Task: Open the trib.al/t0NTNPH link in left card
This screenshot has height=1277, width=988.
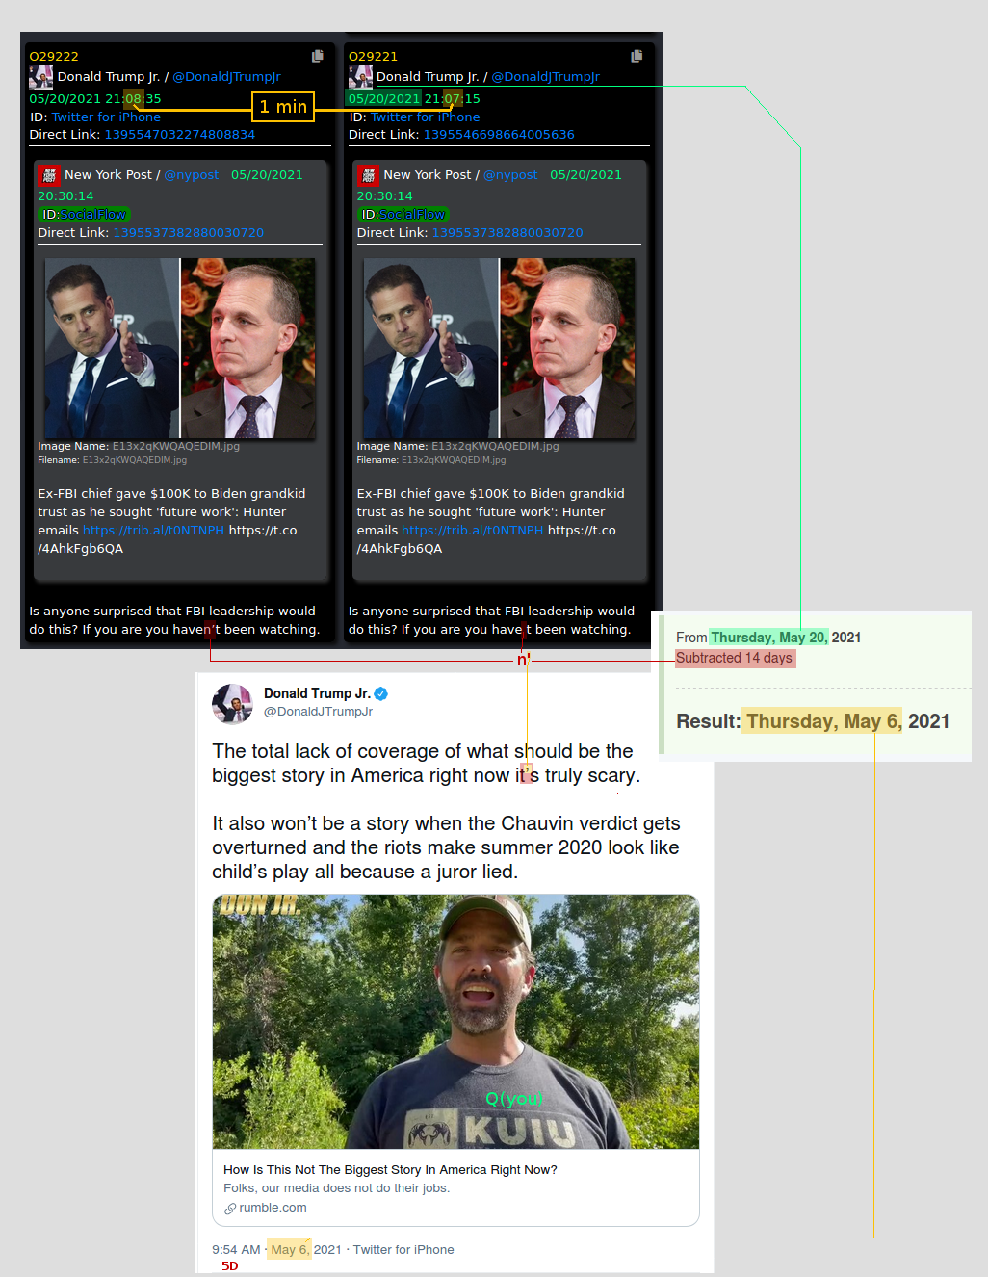Action: click(x=153, y=531)
